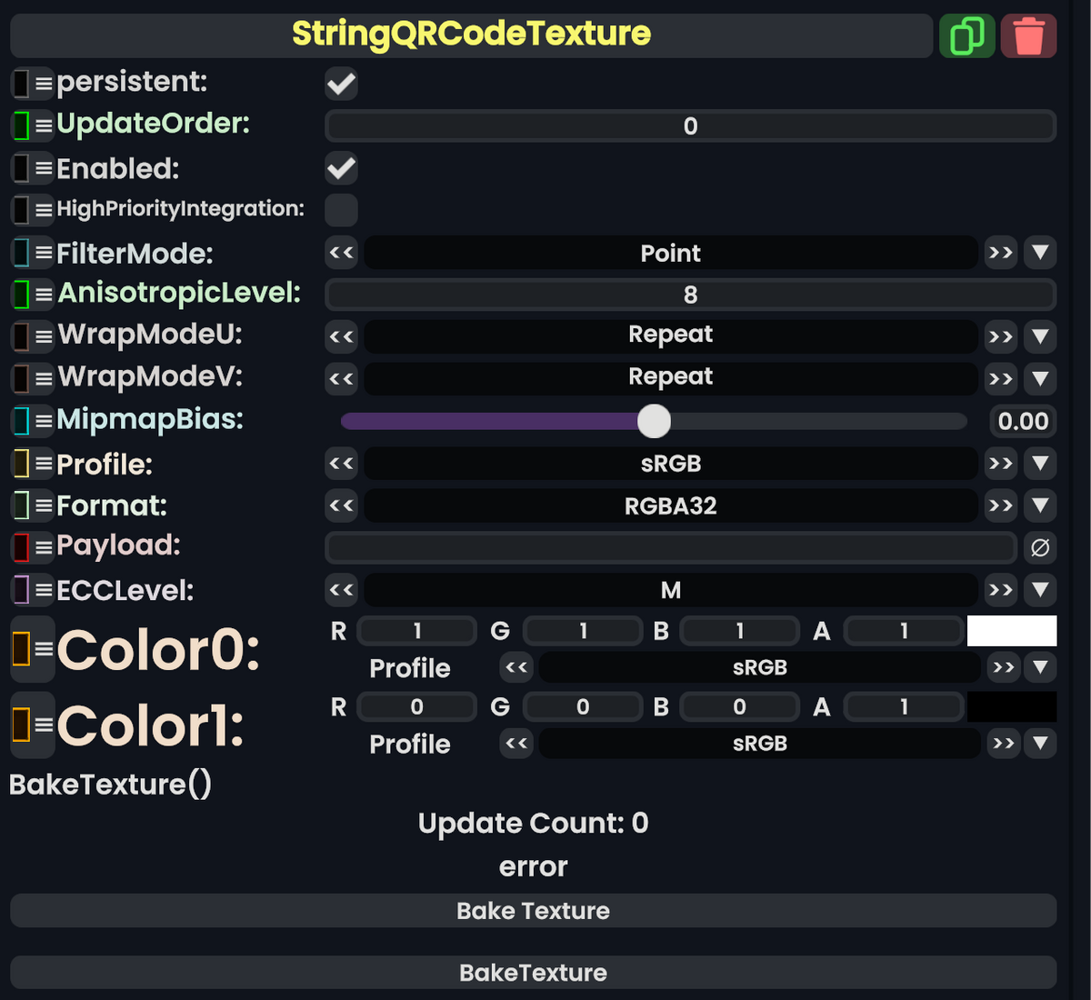Click the left arrow to cycle FilterMode backward
This screenshot has height=1000, width=1091.
pos(341,253)
